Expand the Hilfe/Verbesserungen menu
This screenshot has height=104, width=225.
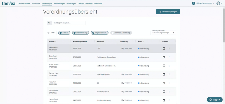(205, 3)
